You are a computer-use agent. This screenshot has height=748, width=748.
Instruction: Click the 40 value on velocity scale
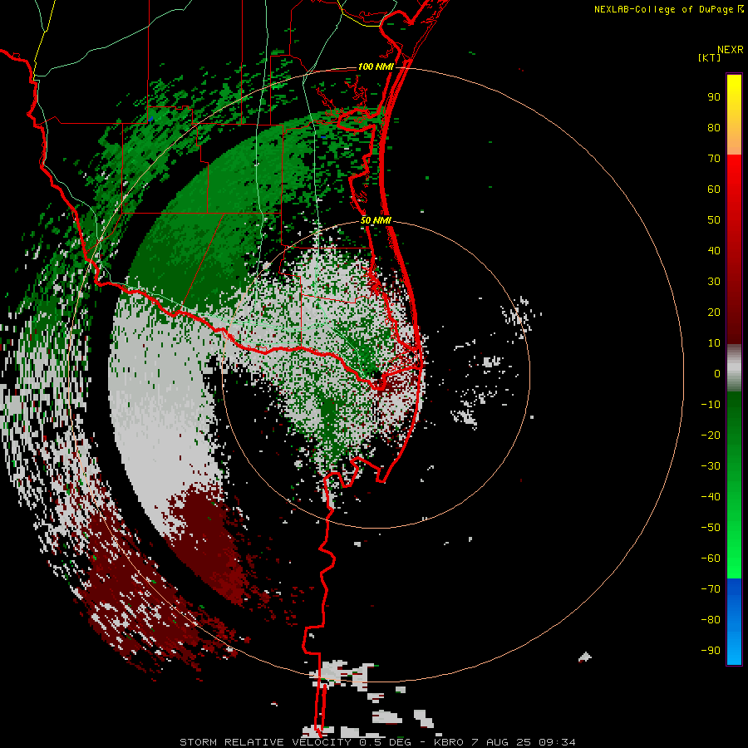tap(714, 251)
